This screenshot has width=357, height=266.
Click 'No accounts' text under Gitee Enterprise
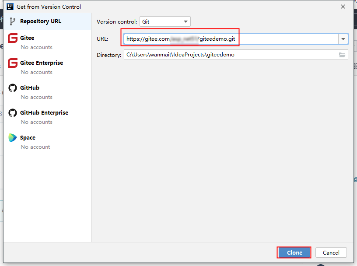37,72
